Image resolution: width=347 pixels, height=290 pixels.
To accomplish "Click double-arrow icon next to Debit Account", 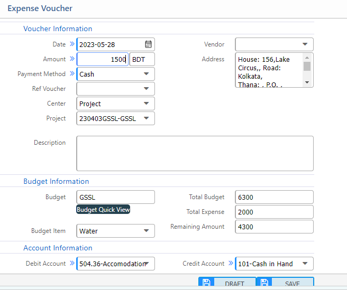I will coord(72,263).
